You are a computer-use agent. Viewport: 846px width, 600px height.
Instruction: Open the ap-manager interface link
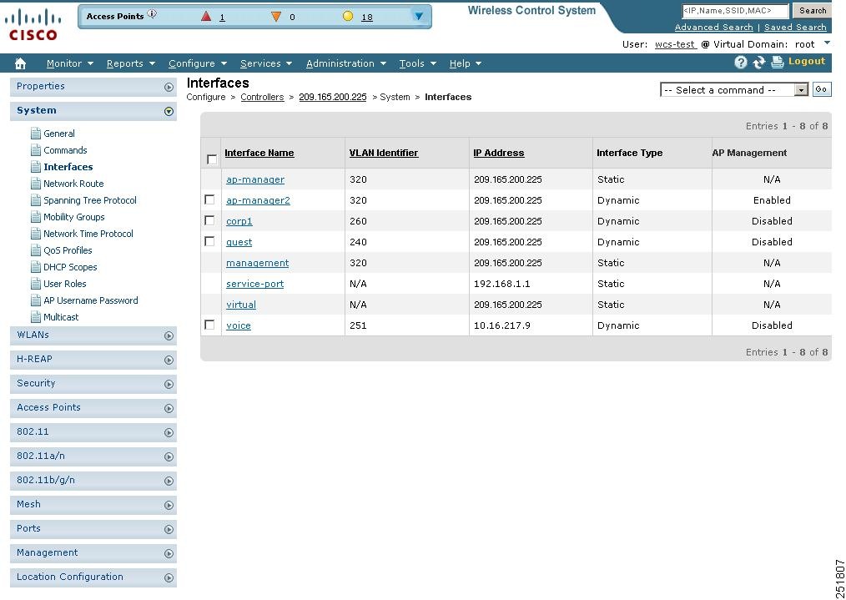[x=255, y=179]
